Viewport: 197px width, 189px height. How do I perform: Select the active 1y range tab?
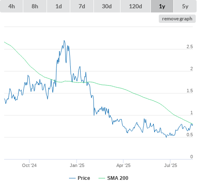pyautogui.click(x=162, y=6)
